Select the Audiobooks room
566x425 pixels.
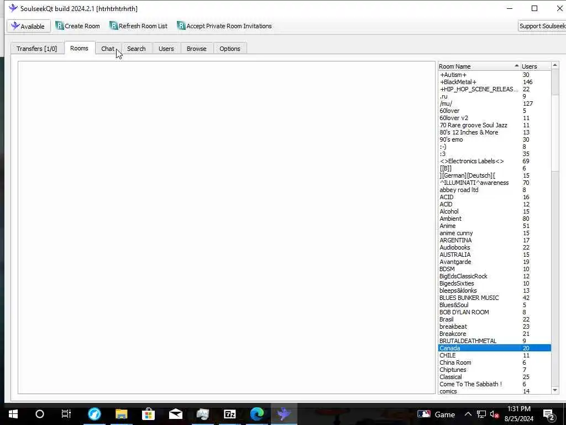(x=495, y=247)
